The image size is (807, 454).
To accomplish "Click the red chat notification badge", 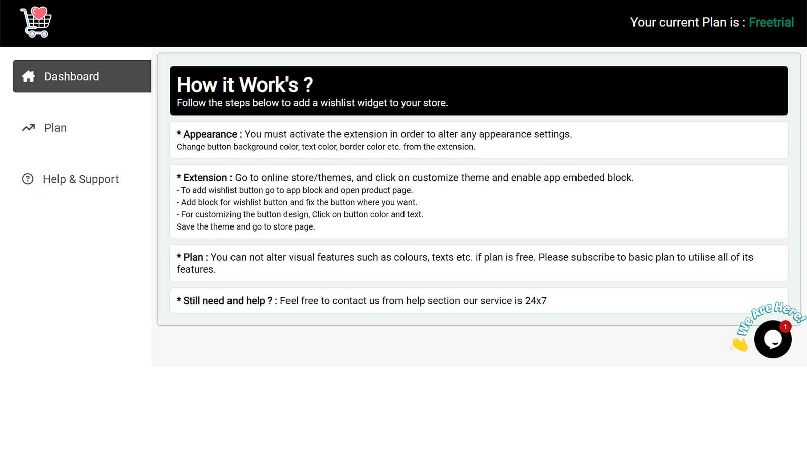I will [x=785, y=327].
